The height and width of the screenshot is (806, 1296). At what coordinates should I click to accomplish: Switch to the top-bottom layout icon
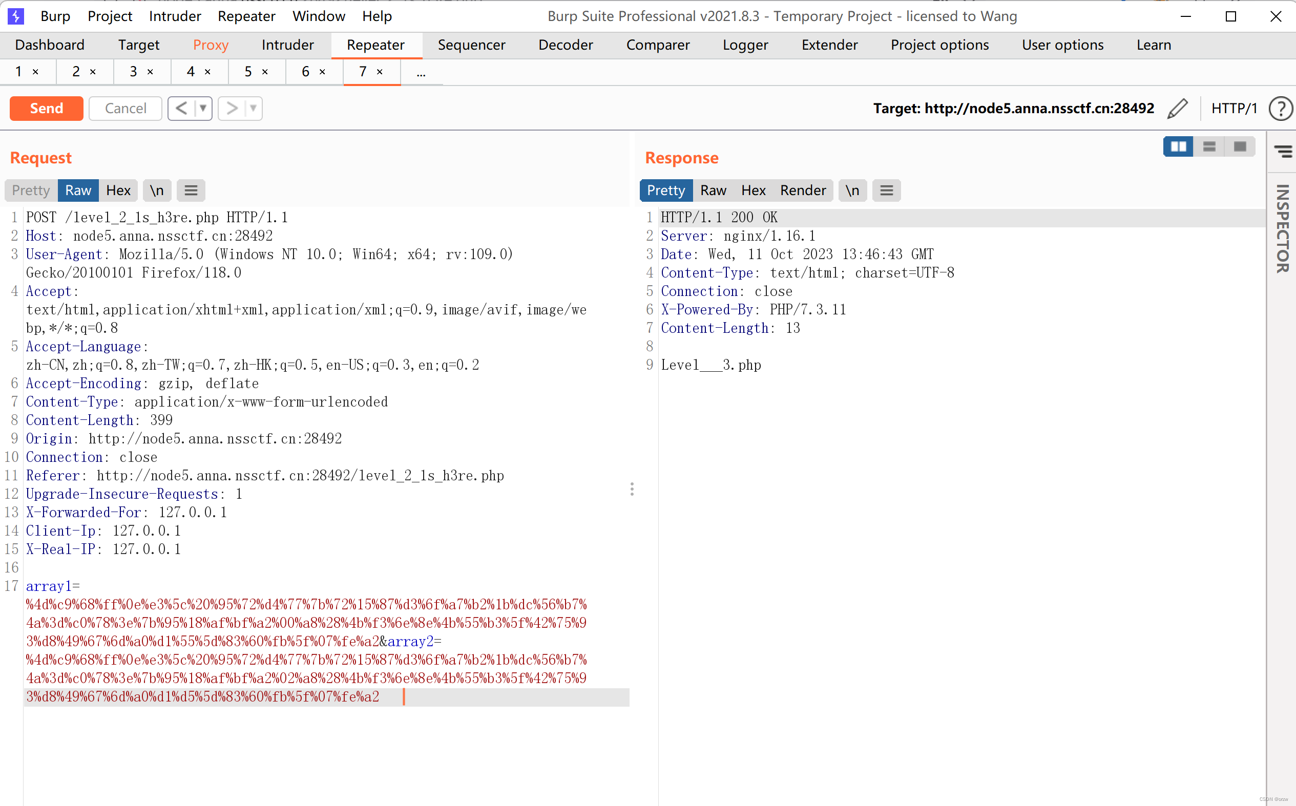(x=1209, y=146)
